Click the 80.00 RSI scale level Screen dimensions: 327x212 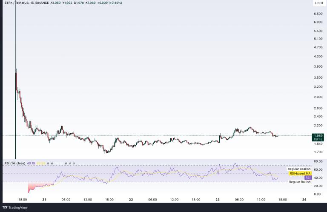point(318,161)
